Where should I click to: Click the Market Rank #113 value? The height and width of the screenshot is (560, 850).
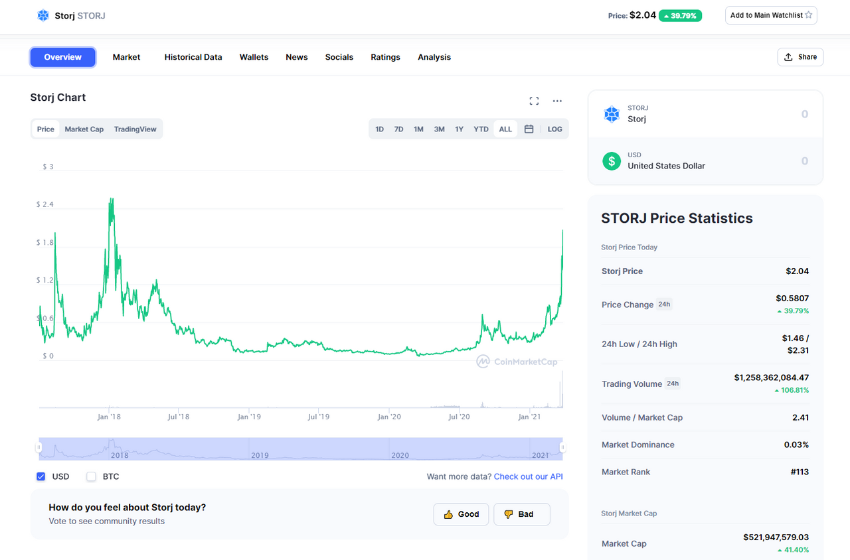click(x=800, y=472)
